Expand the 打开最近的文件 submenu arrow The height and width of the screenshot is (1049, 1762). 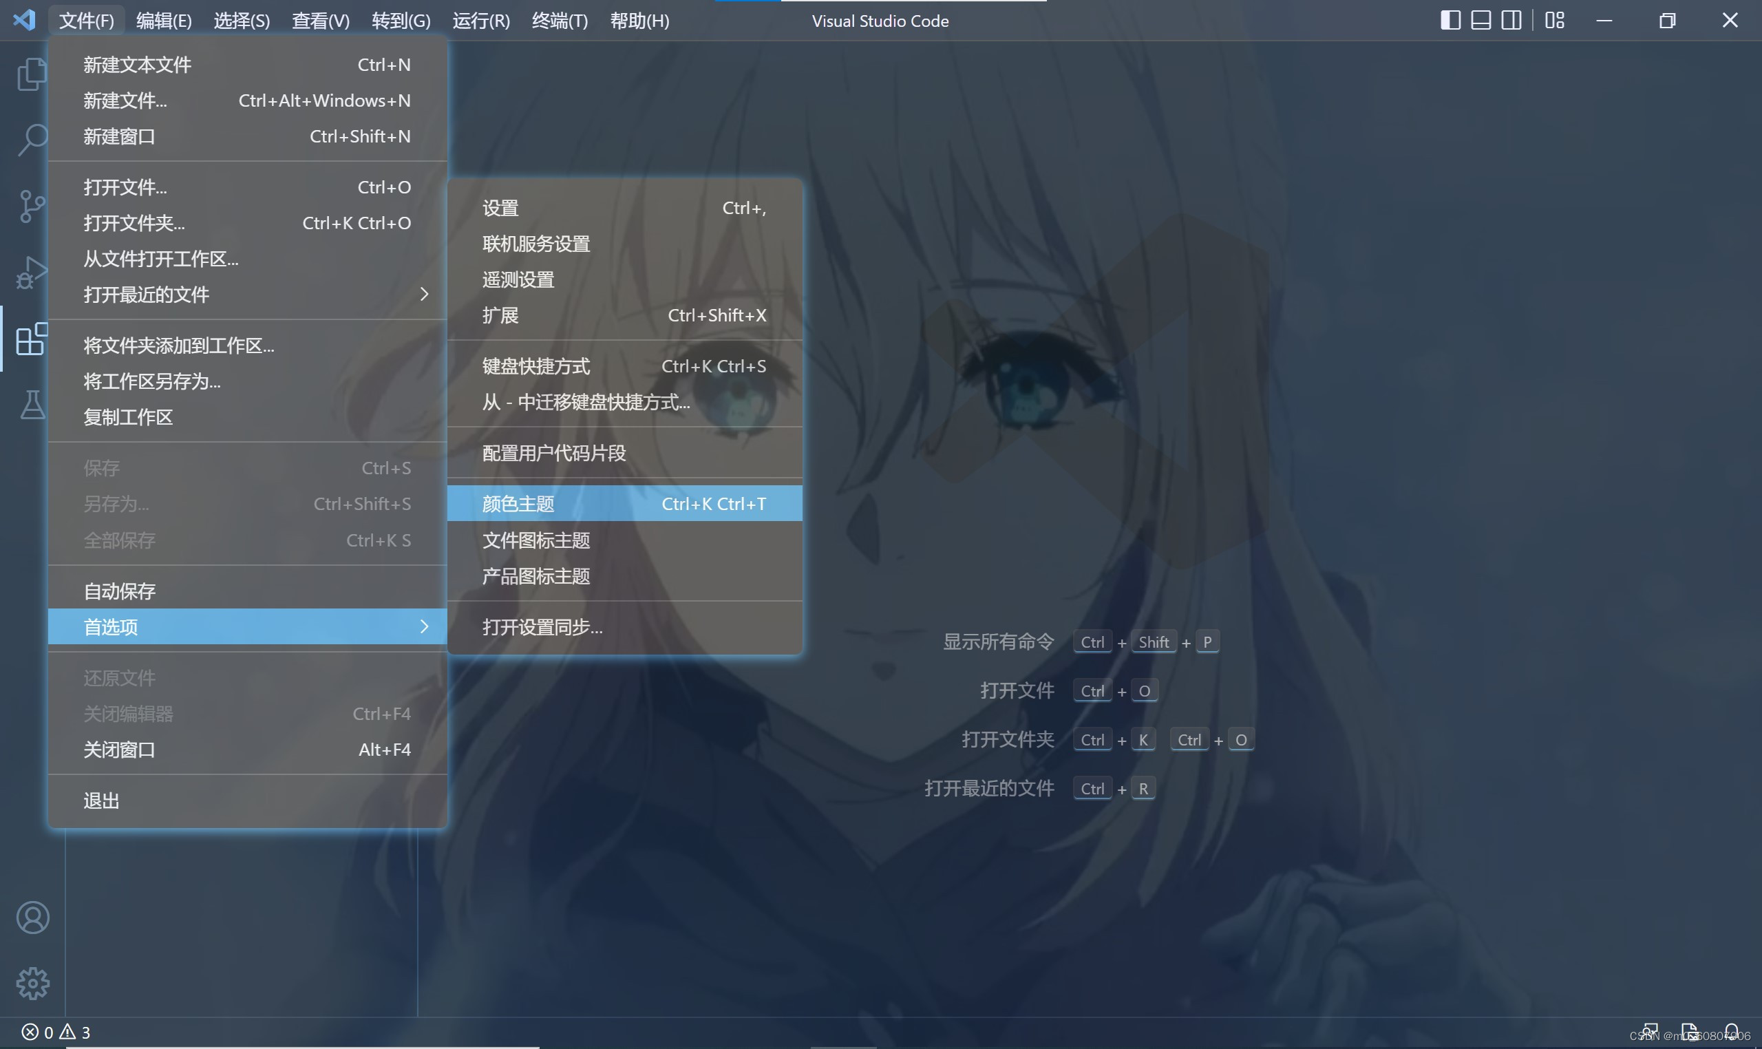pos(424,294)
